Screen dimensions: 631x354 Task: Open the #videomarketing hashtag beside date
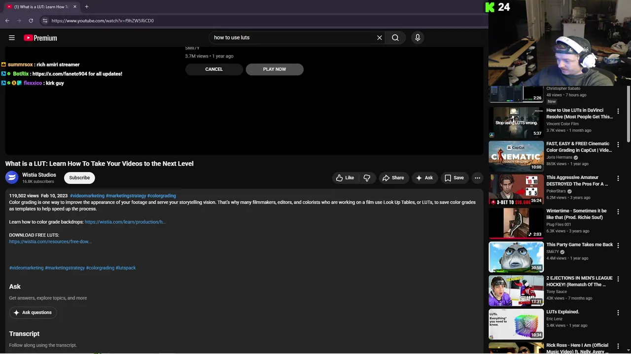(87, 196)
